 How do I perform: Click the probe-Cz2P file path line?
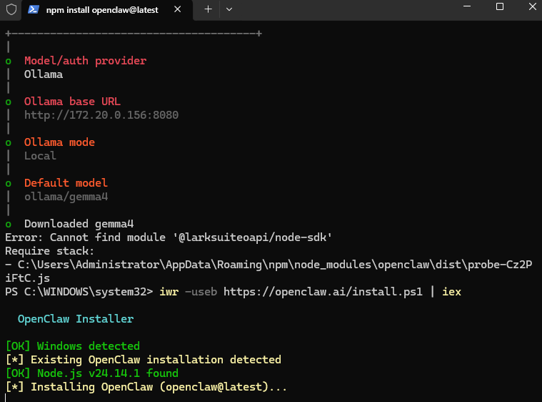click(x=269, y=265)
